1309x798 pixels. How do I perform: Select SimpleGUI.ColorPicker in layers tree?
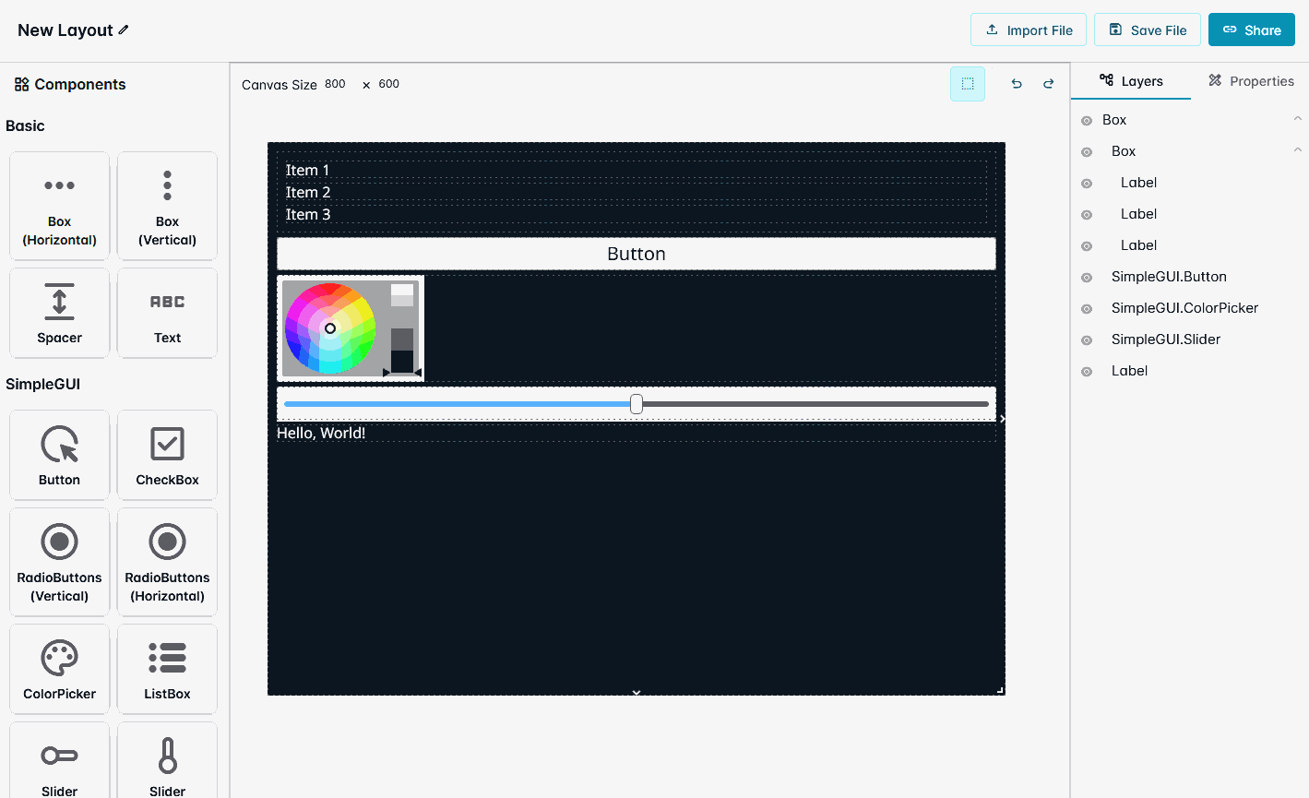coord(1184,308)
